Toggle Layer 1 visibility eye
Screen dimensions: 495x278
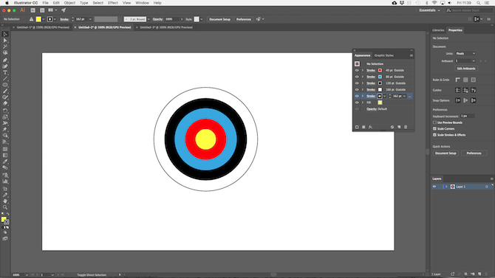tap(434, 187)
